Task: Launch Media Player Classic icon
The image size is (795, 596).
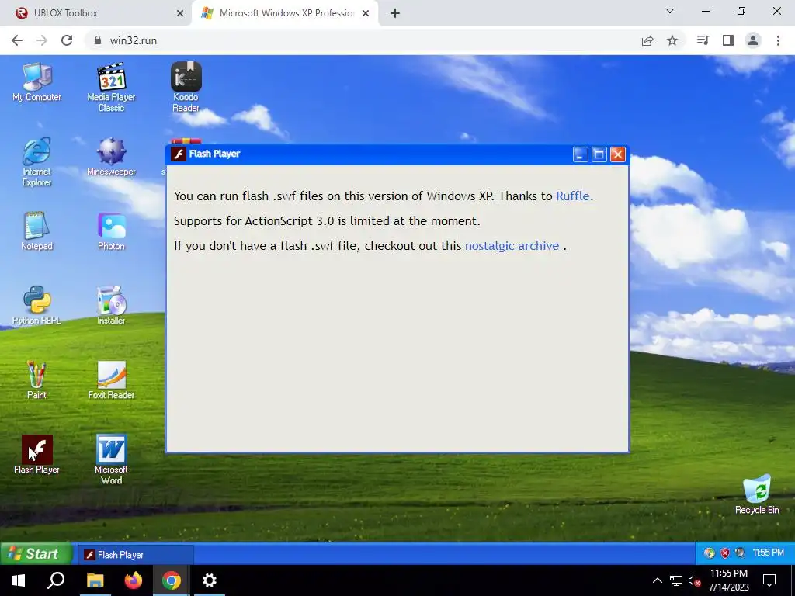Action: [111, 87]
